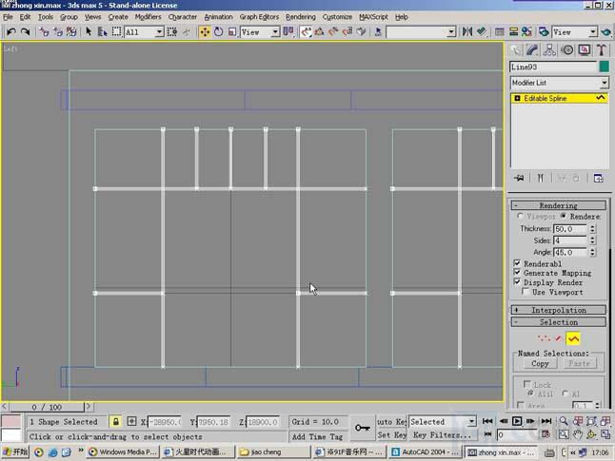Toggle Generate Mapping checkbox
This screenshot has height=461, width=615.
tap(517, 273)
